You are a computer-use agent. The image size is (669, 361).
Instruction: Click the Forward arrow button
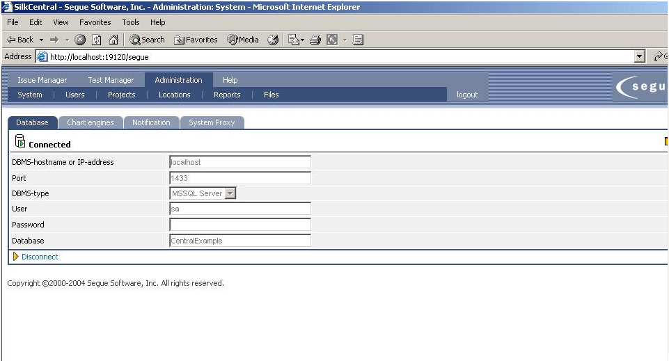[x=54, y=40]
